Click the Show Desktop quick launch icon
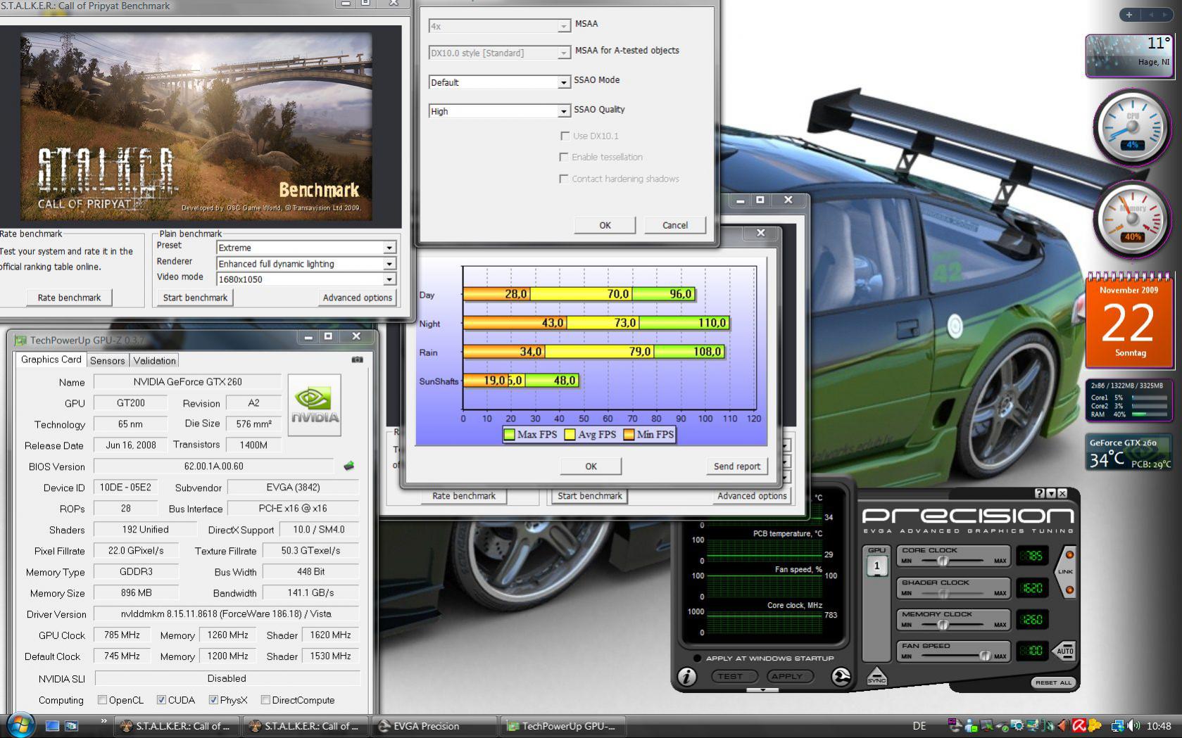This screenshot has width=1182, height=738. [x=52, y=725]
